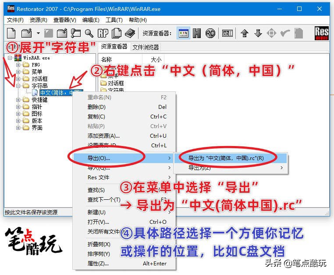Select 对话框 folder in resource list
The height and width of the screenshot is (275, 334).
pos(116,83)
